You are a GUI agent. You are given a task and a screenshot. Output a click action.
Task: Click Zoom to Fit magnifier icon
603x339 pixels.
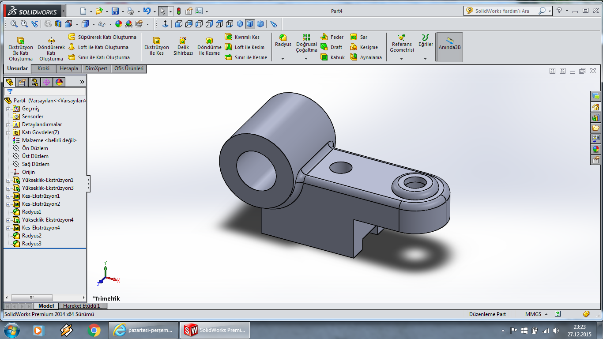coord(14,24)
